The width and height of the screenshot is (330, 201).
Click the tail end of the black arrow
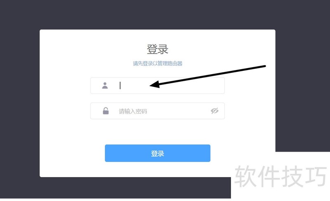tap(264, 66)
